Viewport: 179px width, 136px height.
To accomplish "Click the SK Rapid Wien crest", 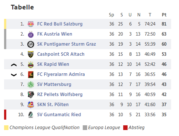I will pos(31,65).
